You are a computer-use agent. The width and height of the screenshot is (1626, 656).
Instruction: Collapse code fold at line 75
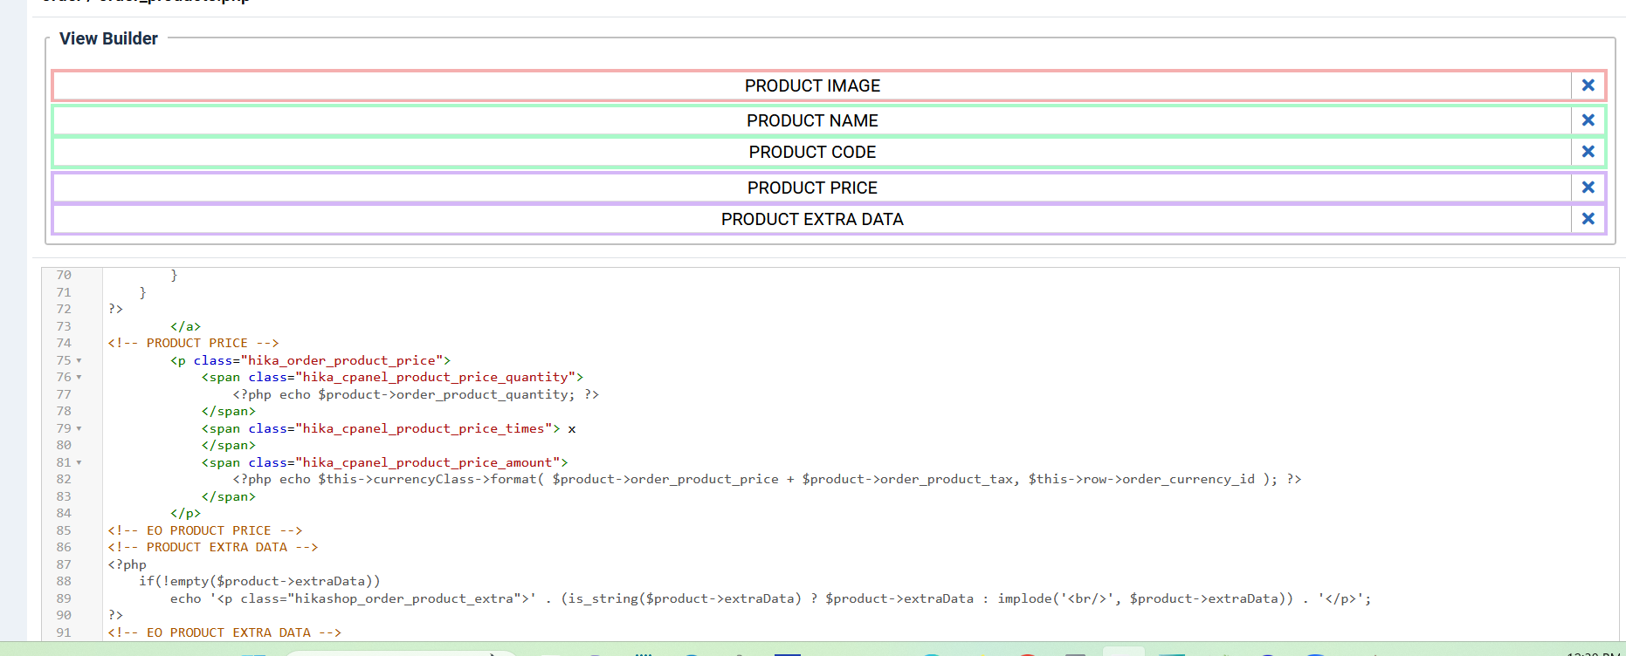click(x=79, y=360)
